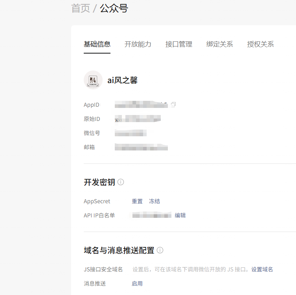The height and width of the screenshot is (295, 296).
Task: Show info tooltip beside 域名与消息推送配置
Action: tap(160, 250)
